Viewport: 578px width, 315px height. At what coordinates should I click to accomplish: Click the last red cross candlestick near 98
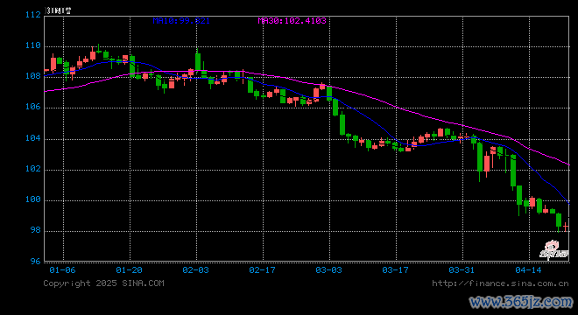[566, 227]
